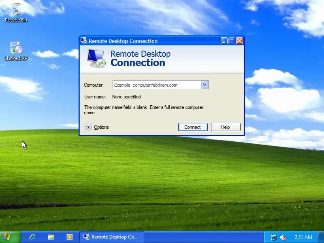Open the file explorer folder quick launch icon
Viewport: 324px width, 243px height.
pyautogui.click(x=51, y=237)
